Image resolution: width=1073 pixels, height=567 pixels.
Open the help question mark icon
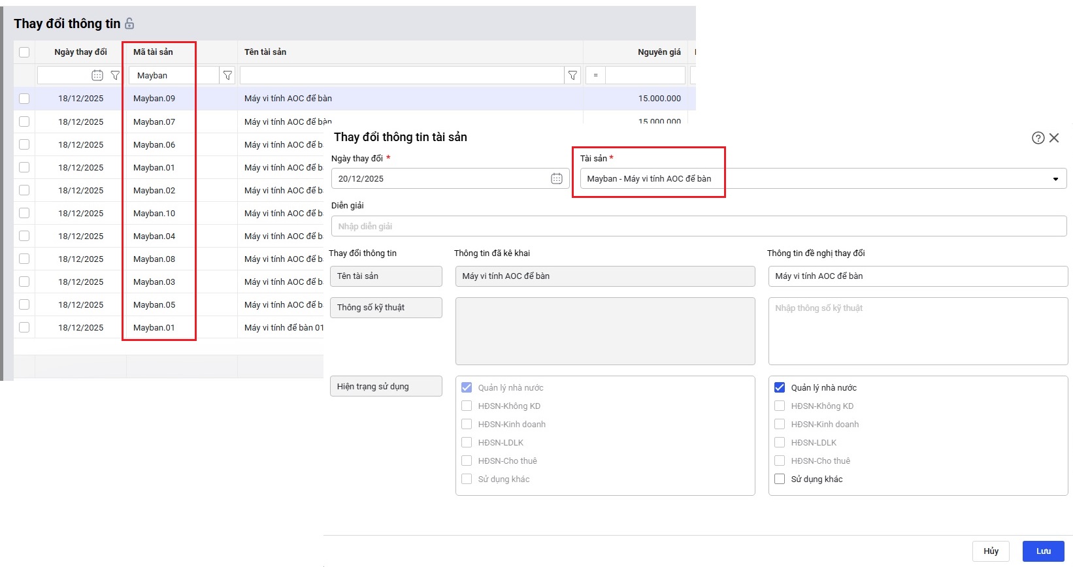pyautogui.click(x=1038, y=138)
